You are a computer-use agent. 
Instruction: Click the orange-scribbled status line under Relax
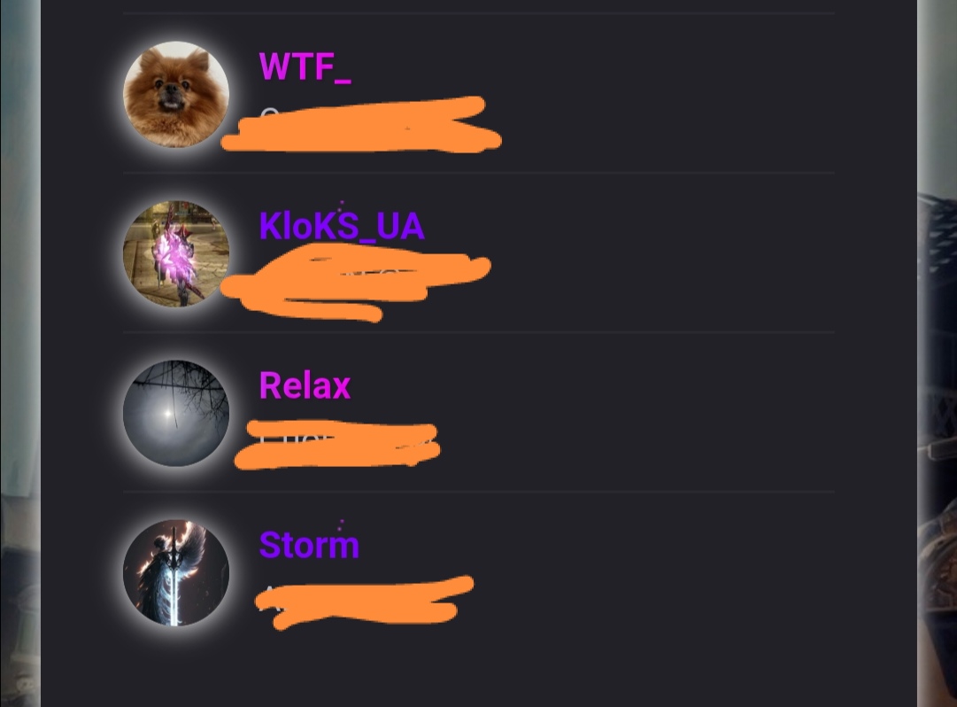point(337,444)
